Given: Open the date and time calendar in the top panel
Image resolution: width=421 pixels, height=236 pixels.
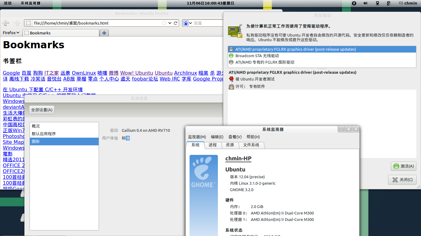Looking at the screenshot, I should tap(211, 3).
